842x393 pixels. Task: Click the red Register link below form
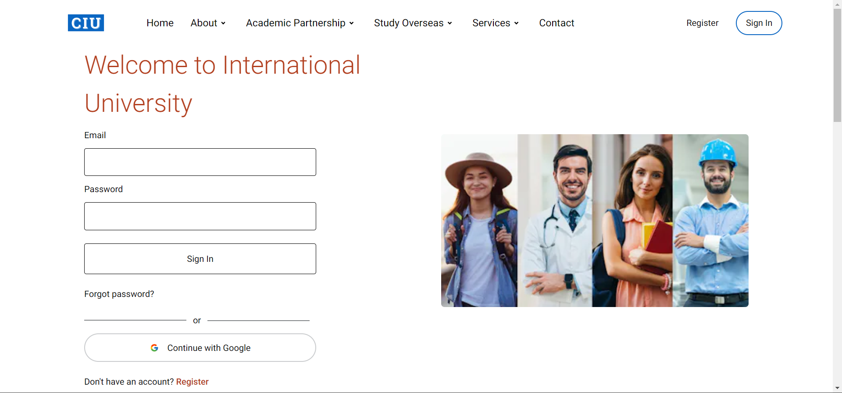click(192, 382)
